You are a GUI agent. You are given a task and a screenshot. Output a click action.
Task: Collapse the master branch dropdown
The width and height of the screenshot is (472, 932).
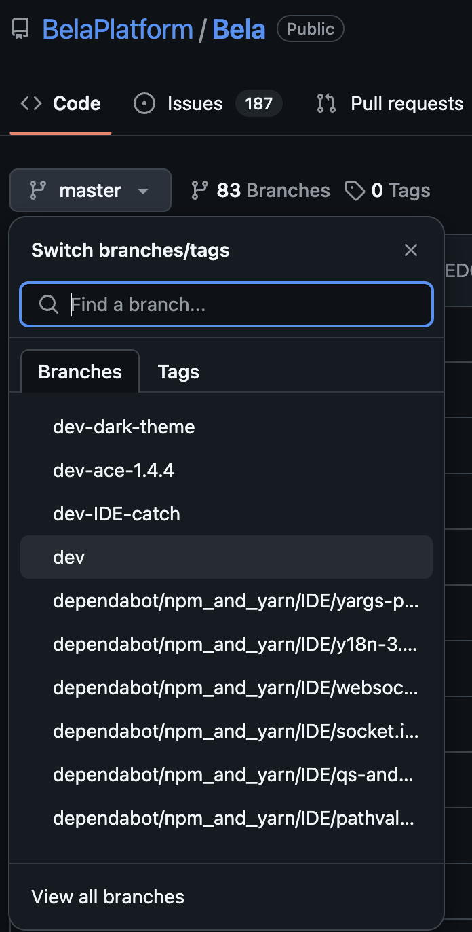[90, 191]
